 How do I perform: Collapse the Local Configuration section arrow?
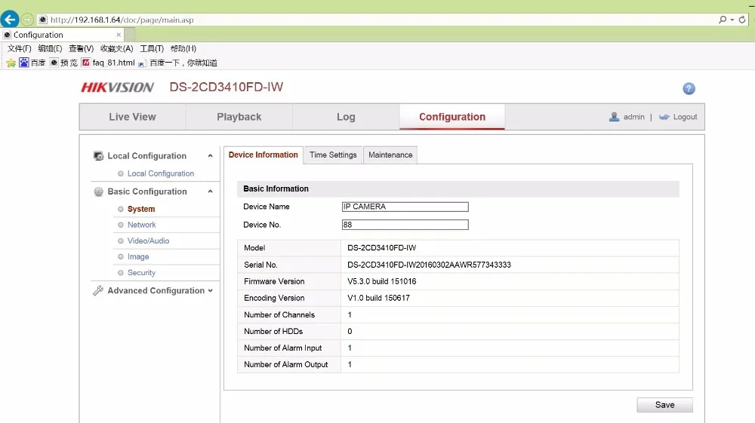click(211, 156)
